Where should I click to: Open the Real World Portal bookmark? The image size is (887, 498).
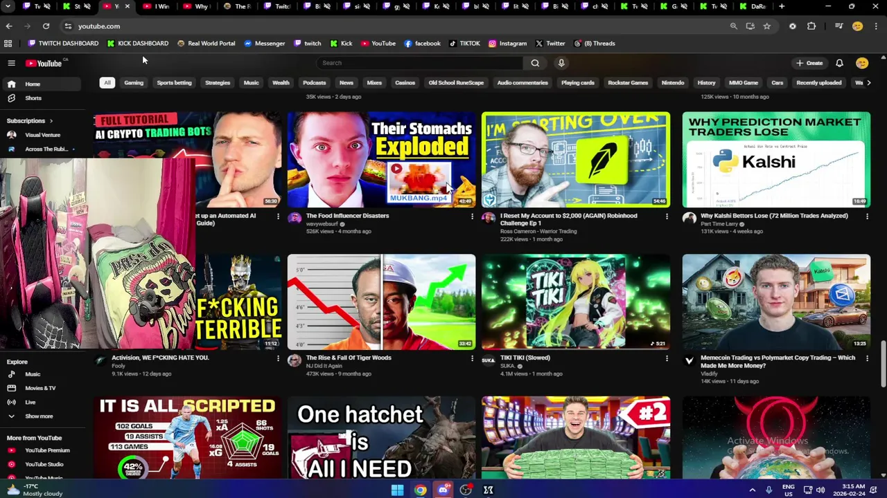pyautogui.click(x=206, y=44)
